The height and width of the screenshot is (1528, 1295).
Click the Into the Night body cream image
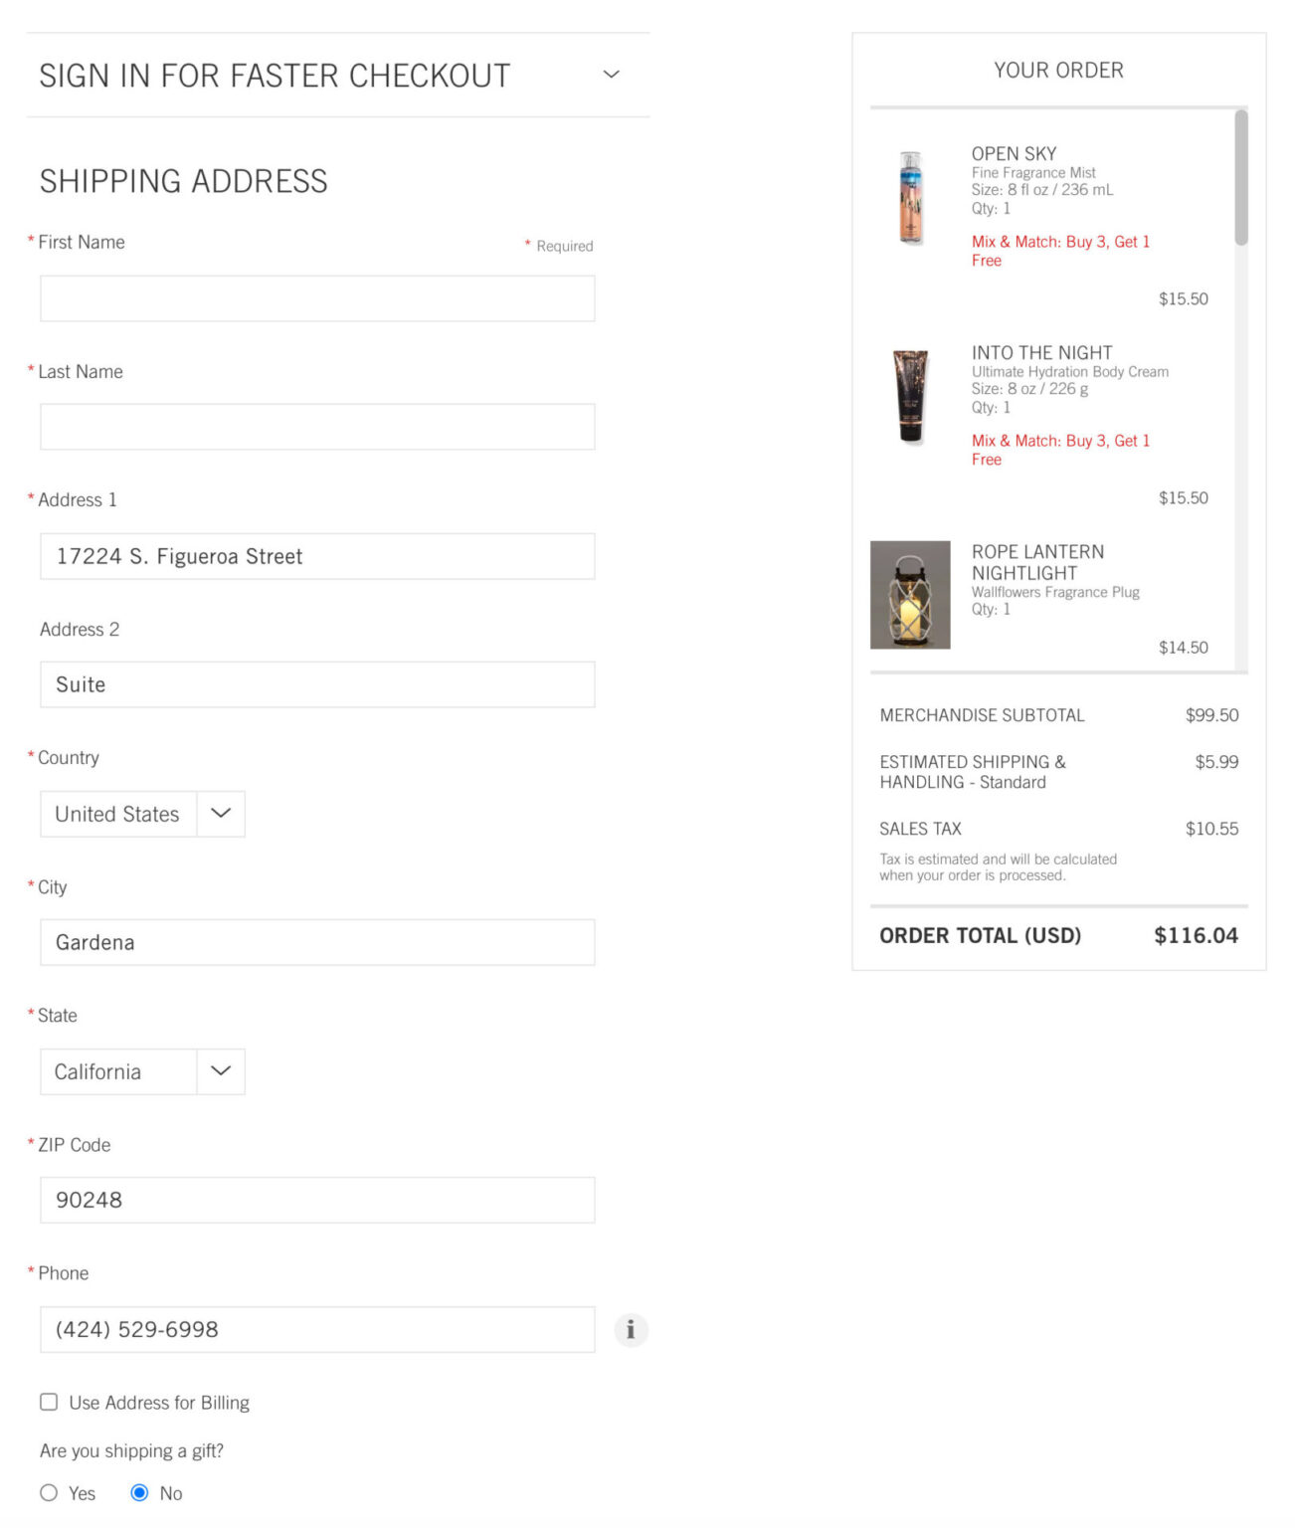(x=910, y=395)
